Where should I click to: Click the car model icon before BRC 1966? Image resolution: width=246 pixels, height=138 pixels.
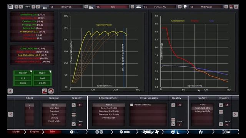pyautogui.click(x=45, y=7)
